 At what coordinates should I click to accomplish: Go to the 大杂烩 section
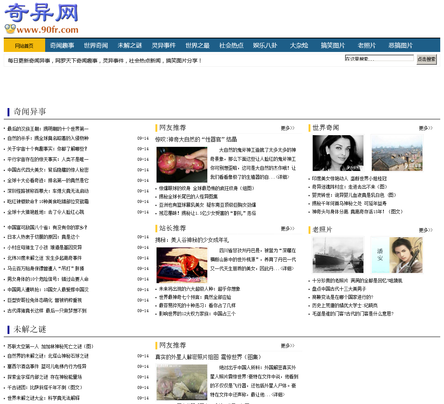[299, 45]
